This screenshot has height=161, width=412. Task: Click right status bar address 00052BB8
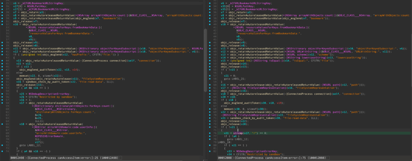pos(225,158)
